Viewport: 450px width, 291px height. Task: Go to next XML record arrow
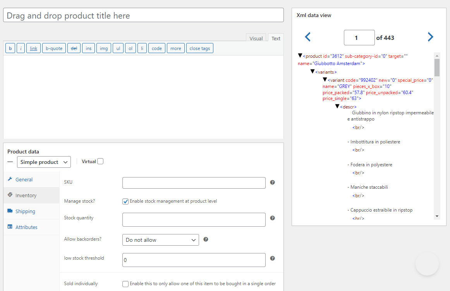[430, 37]
